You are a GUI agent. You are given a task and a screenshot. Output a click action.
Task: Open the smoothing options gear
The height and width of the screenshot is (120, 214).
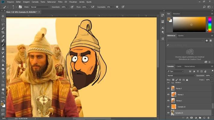coord(117,7)
